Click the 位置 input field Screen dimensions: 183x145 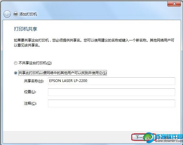click(112, 92)
